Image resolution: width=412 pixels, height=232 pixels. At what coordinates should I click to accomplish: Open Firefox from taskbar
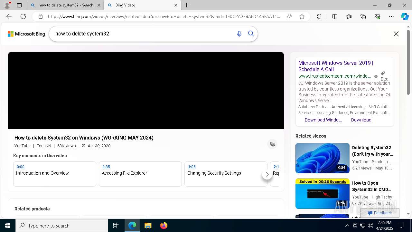(x=164, y=226)
